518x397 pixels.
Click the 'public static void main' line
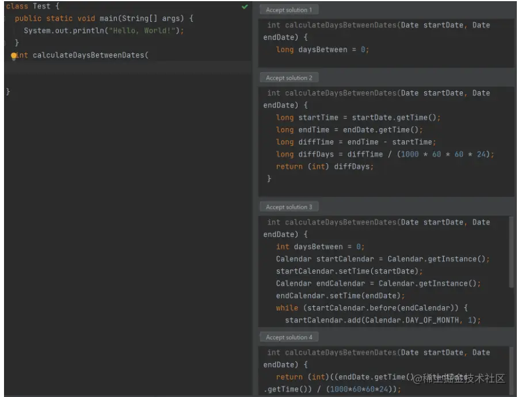104,18
